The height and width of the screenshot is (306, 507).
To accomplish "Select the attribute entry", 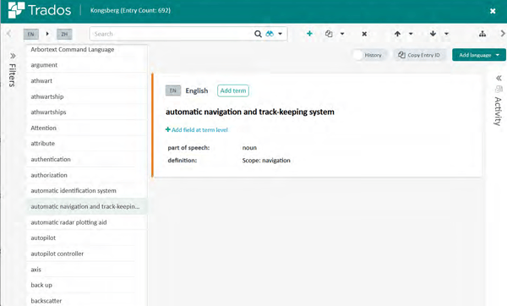I will tap(87, 144).
